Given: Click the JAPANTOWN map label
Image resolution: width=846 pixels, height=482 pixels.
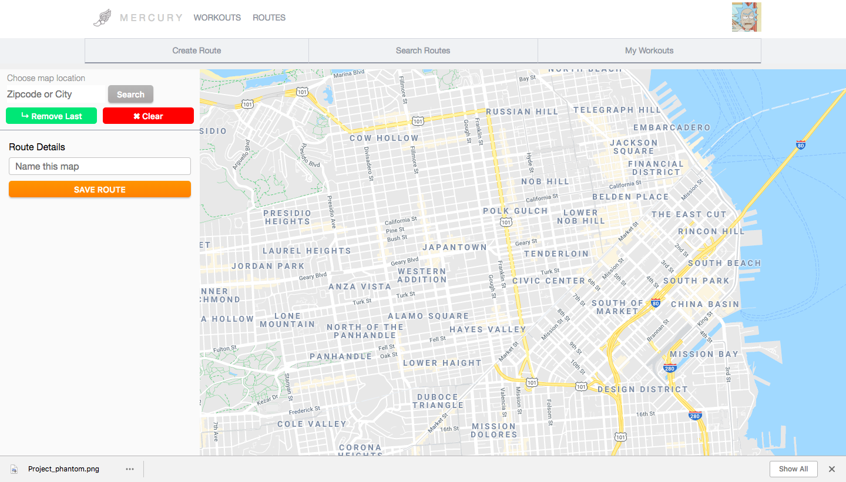Looking at the screenshot, I should 455,247.
